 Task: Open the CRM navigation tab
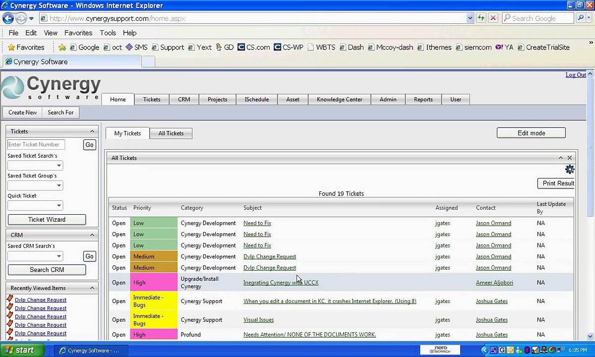(184, 99)
